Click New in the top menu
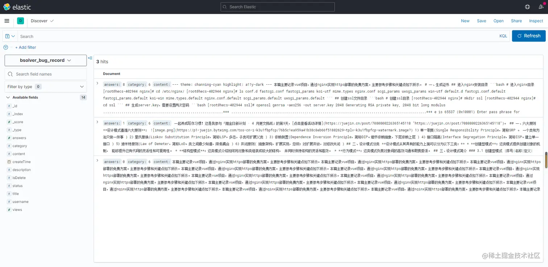548x267 pixels. 465,21
